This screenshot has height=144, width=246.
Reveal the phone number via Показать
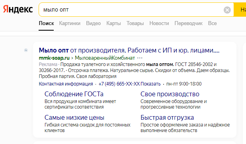pyautogui.click(x=150, y=84)
